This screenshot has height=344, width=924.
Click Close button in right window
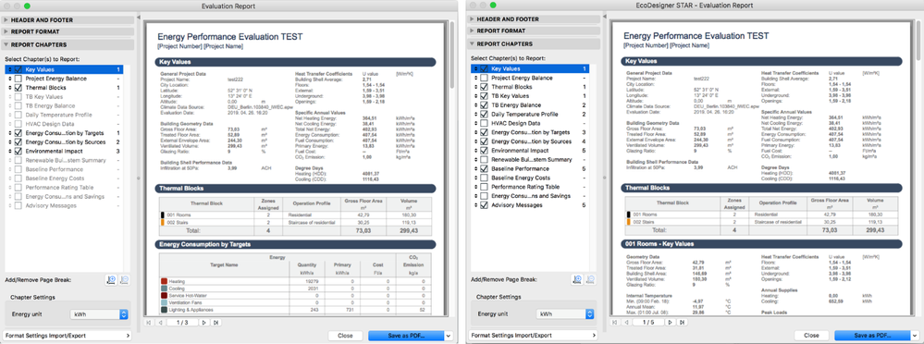tap(811, 335)
